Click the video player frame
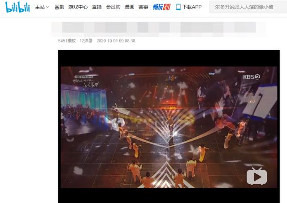The height and width of the screenshot is (203, 287). pyautogui.click(x=169, y=126)
